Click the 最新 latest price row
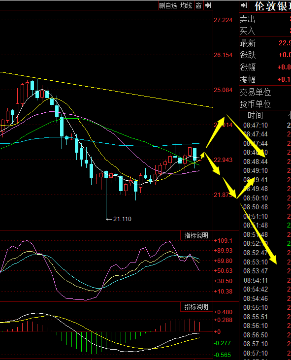This screenshot has height=360, width=291. 265,43
